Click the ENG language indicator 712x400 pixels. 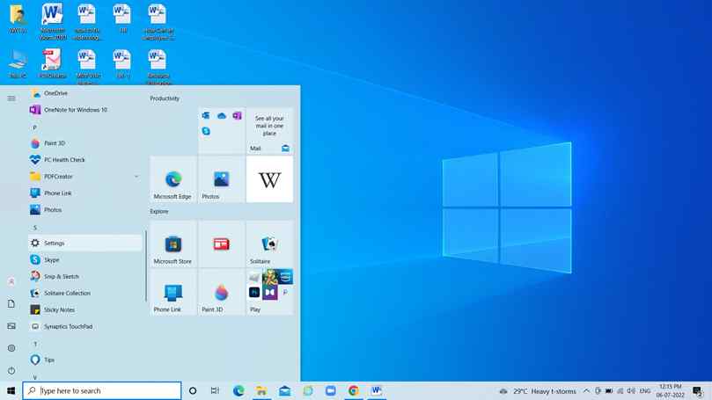[645, 391]
